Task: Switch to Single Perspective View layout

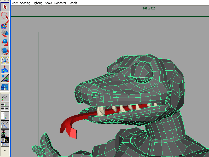Action: point(5,98)
